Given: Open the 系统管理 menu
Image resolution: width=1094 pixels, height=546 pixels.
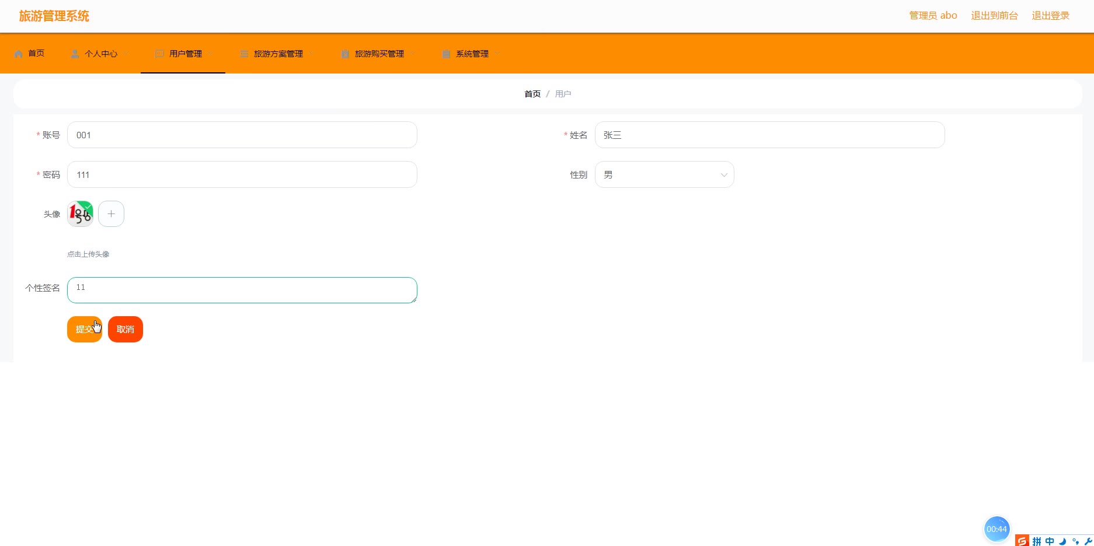Looking at the screenshot, I should [x=472, y=54].
